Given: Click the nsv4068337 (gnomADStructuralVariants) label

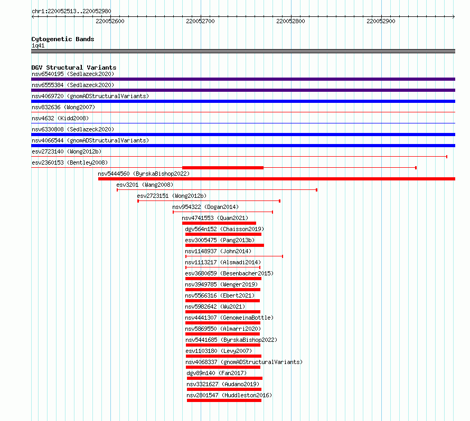Looking at the screenshot, I should tap(244, 362).
